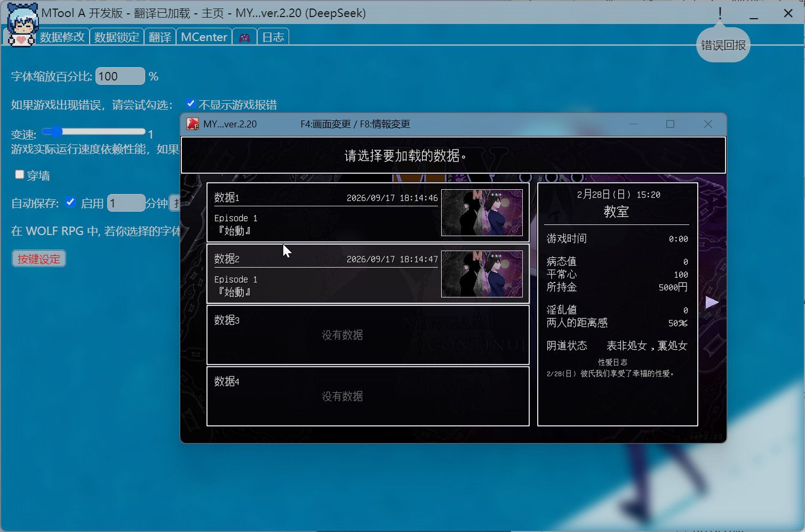Click the 2026/09/17 18:14:47 timestamp
Viewport: 805px width, 532px height.
(x=392, y=259)
